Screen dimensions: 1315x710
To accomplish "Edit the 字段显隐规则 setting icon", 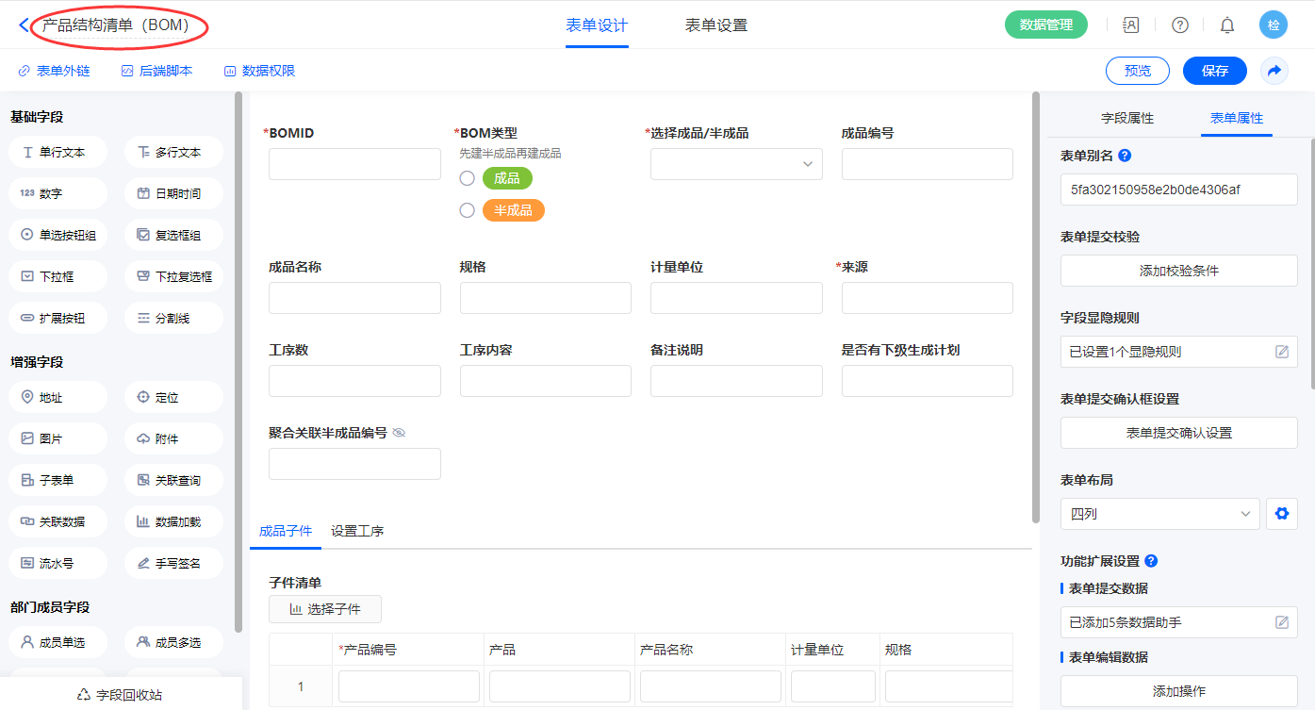I will (1281, 352).
